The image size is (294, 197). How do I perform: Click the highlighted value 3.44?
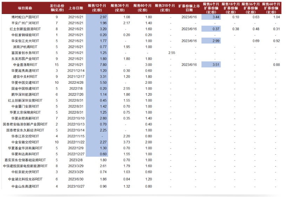[216, 17]
